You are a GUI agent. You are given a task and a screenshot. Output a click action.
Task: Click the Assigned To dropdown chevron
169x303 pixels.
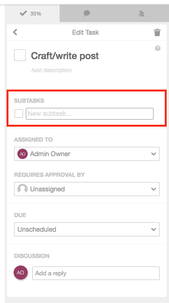tap(154, 154)
